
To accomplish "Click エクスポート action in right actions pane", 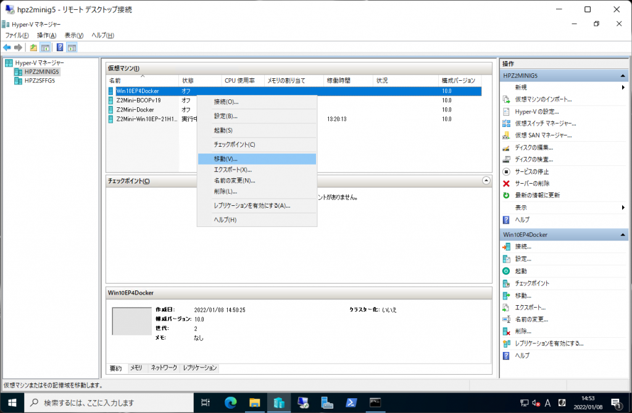I will coord(530,308).
